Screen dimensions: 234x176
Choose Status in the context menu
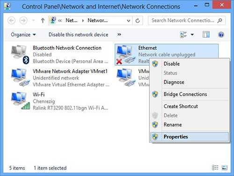pyautogui.click(x=190, y=73)
